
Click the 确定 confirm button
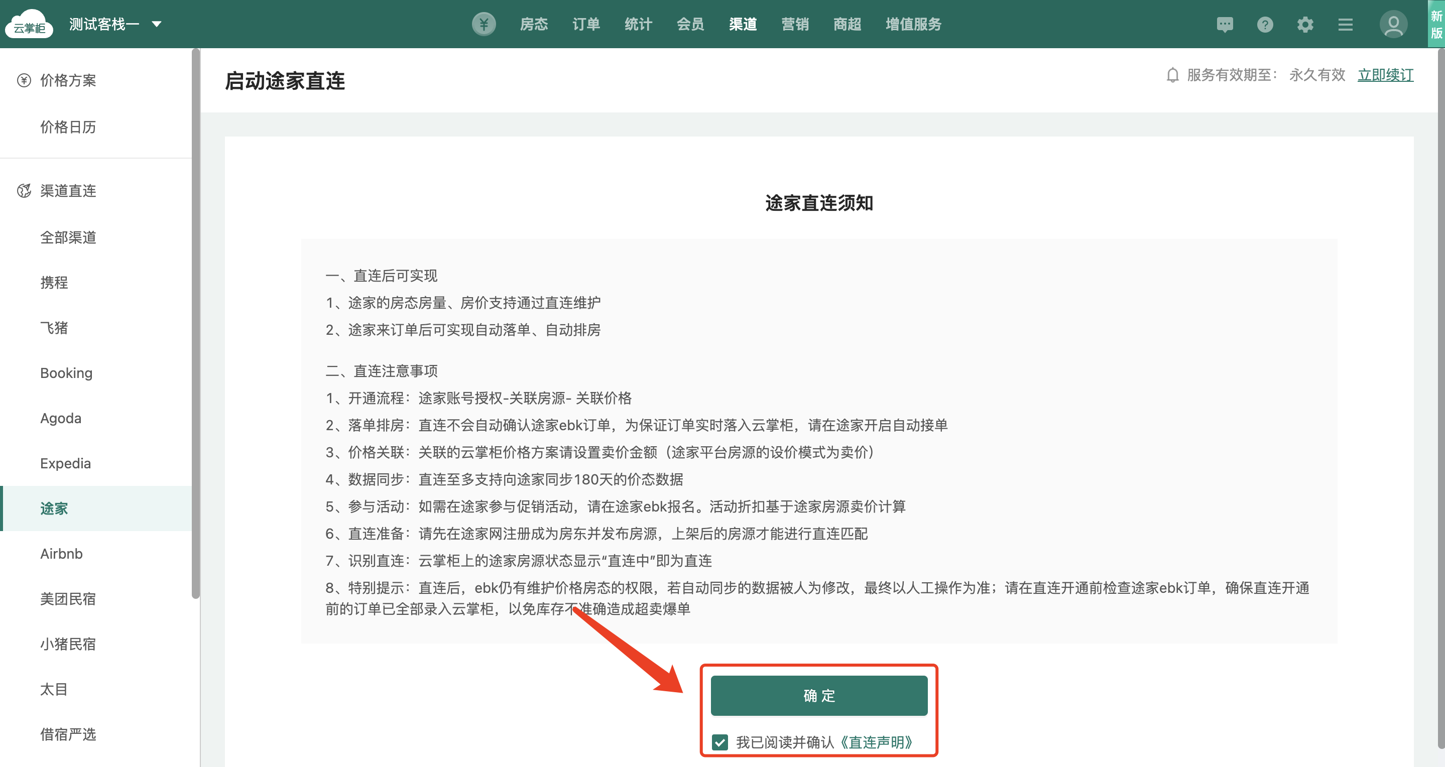coord(818,695)
